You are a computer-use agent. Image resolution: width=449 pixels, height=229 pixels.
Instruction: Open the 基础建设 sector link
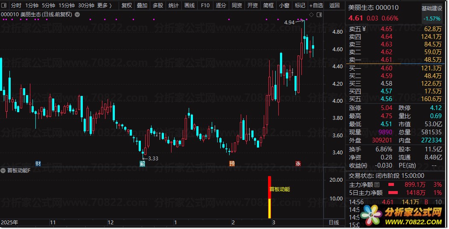tap(432, 9)
